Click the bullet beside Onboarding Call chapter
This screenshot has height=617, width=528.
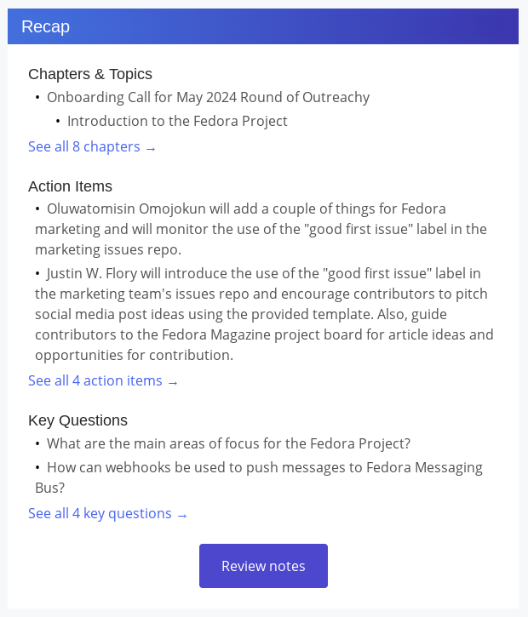pos(37,97)
